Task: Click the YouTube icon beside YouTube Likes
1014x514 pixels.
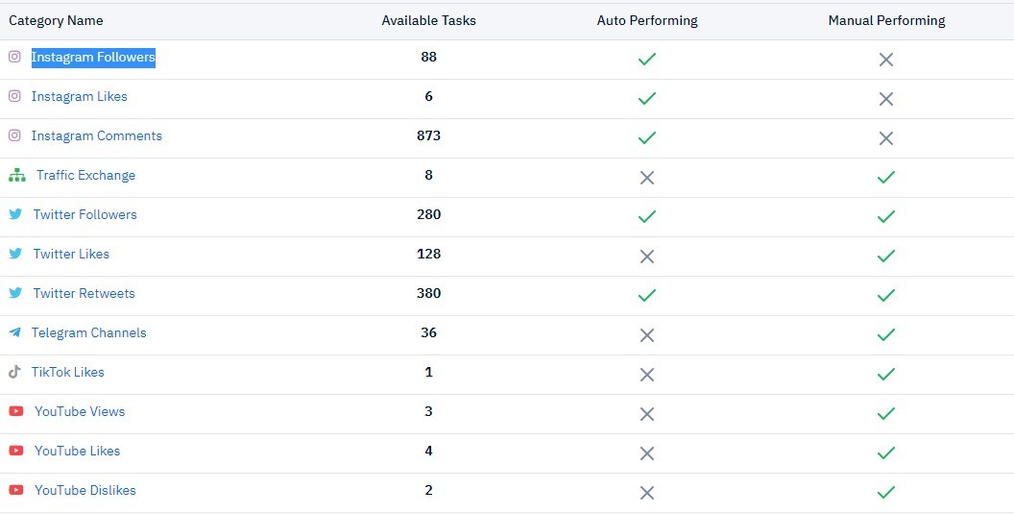Action: (x=16, y=451)
